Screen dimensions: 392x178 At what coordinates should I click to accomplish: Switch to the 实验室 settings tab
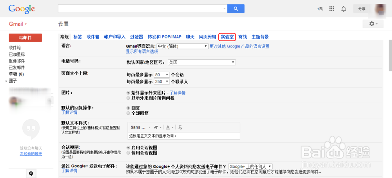pyautogui.click(x=227, y=37)
